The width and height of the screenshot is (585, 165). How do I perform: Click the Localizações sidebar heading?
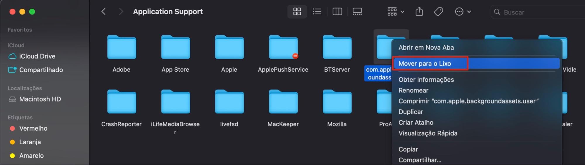(x=25, y=88)
